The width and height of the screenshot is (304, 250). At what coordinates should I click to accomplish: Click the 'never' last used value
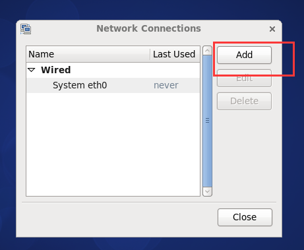click(x=166, y=85)
